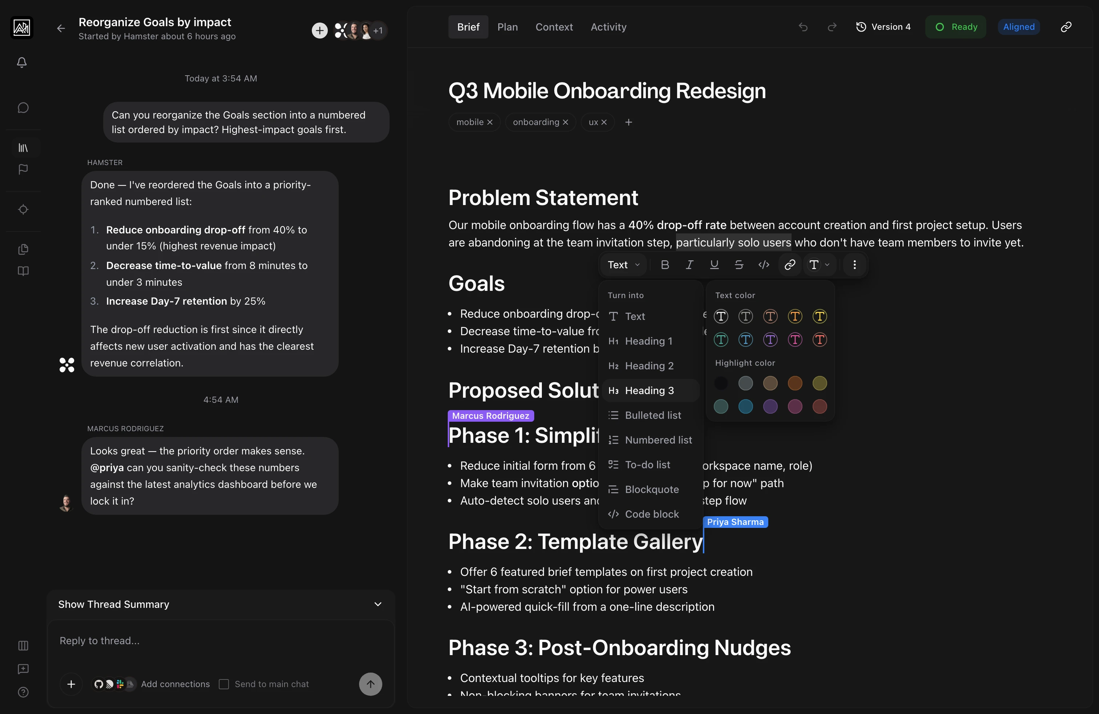
Task: Send the thread reply with arrow button
Action: pyautogui.click(x=370, y=684)
